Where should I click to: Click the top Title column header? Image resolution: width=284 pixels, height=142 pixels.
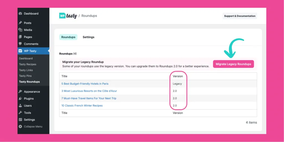(x=64, y=76)
